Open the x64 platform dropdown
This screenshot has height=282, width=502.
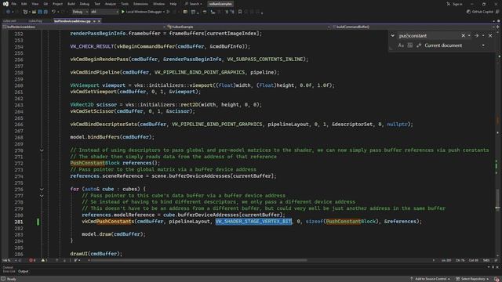(104, 12)
